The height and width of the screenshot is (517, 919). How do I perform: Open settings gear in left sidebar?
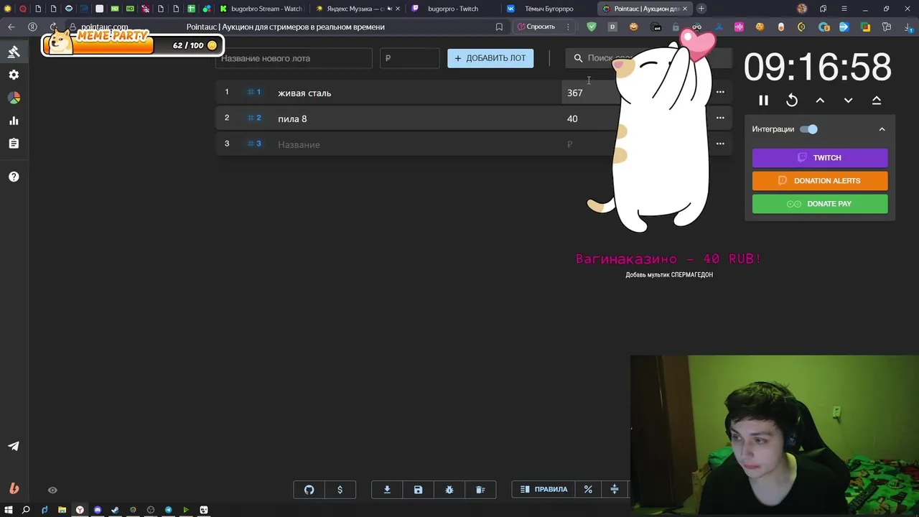(x=14, y=75)
